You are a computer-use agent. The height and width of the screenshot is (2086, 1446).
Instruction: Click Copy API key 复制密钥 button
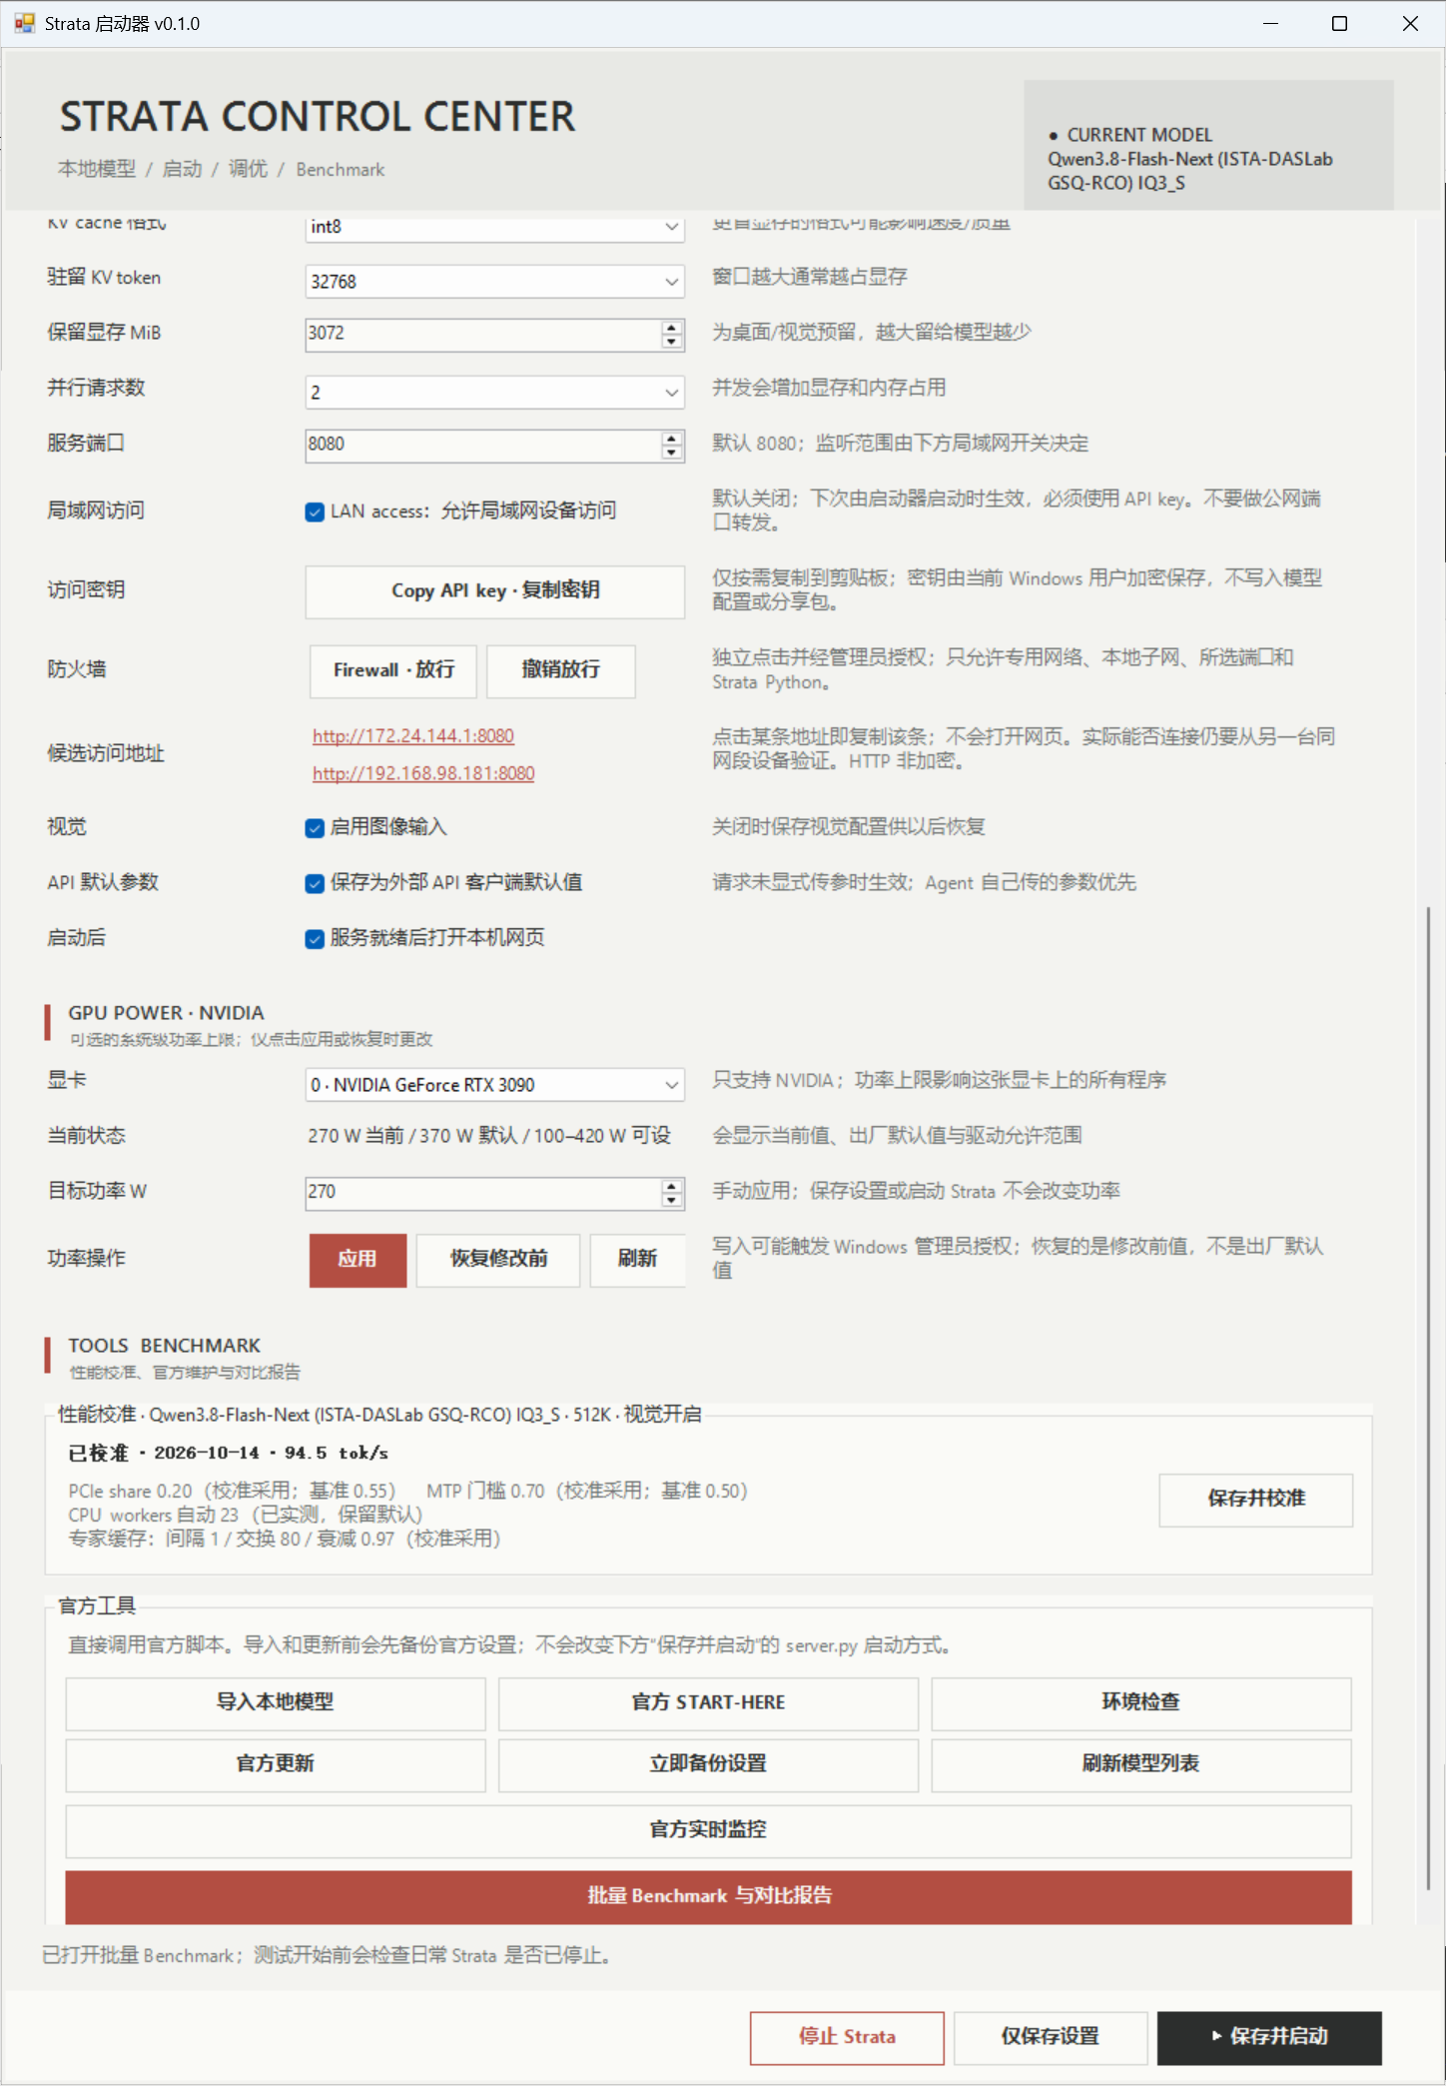pos(495,591)
